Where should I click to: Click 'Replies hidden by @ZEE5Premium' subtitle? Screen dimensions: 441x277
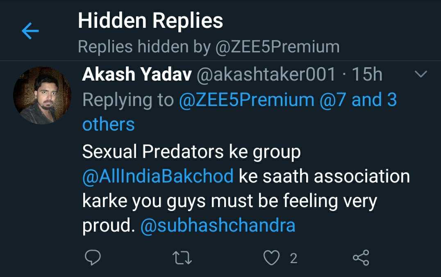pos(209,47)
